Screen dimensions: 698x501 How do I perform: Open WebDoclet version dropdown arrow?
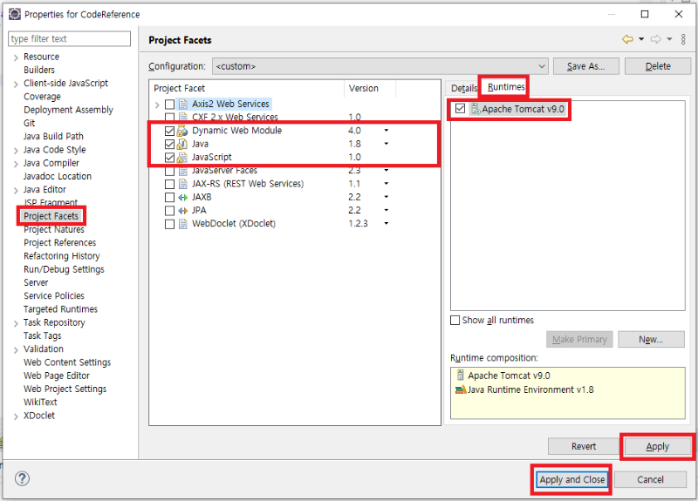(387, 224)
